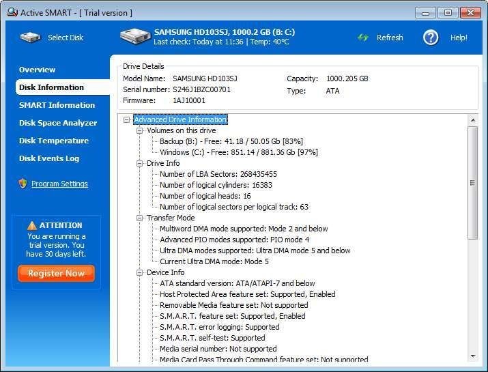The height and width of the screenshot is (372, 488).
Task: Click the Samsung hard drive icon in header
Action: (x=135, y=36)
